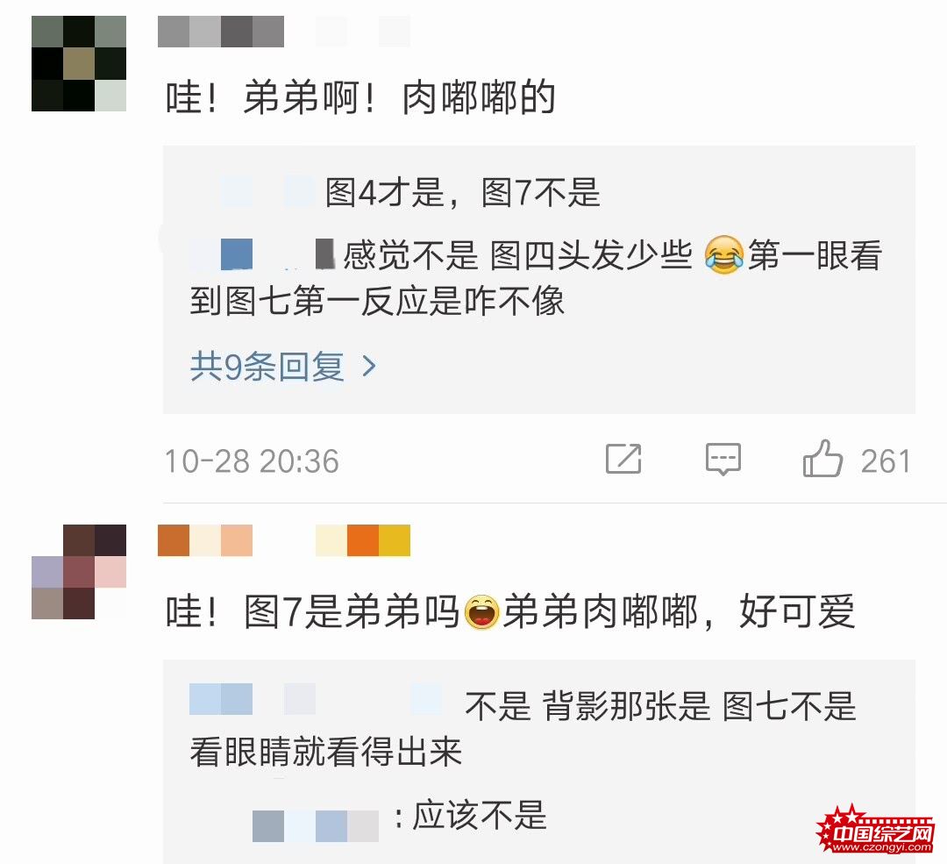Open blurred username of 应该不是 reply author

click(x=316, y=826)
